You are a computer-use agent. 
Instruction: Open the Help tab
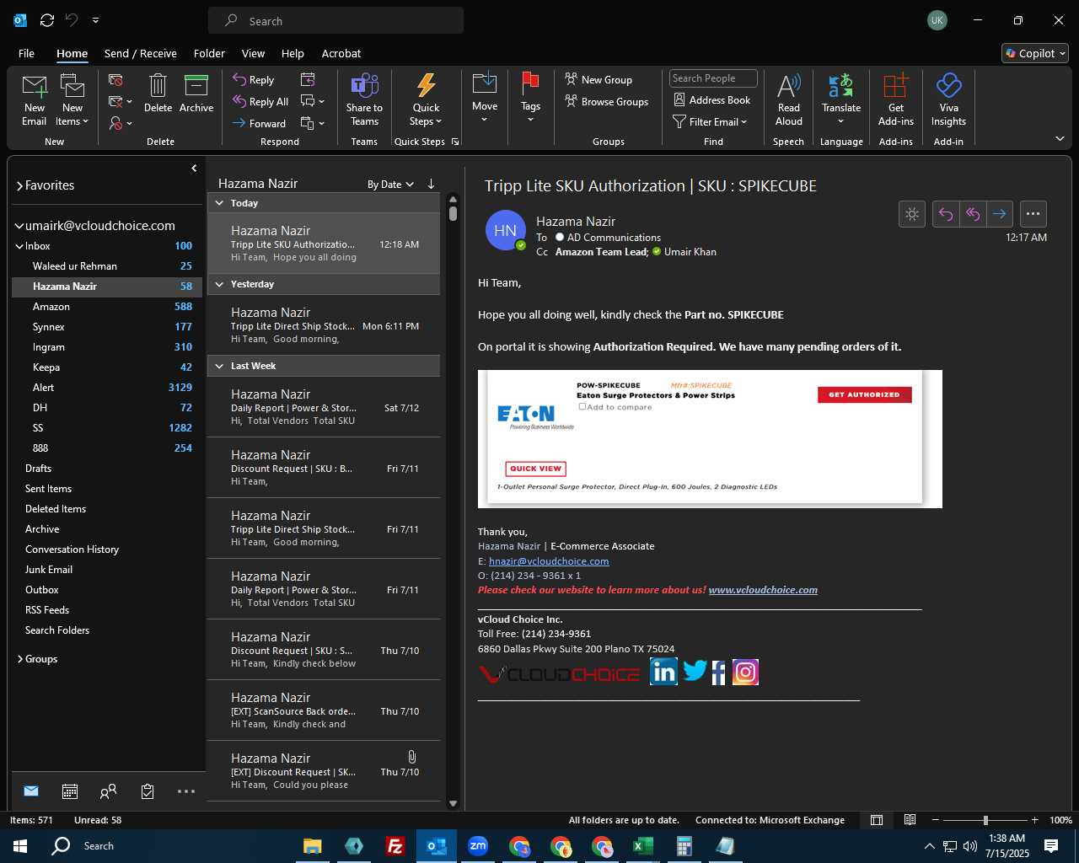293,53
